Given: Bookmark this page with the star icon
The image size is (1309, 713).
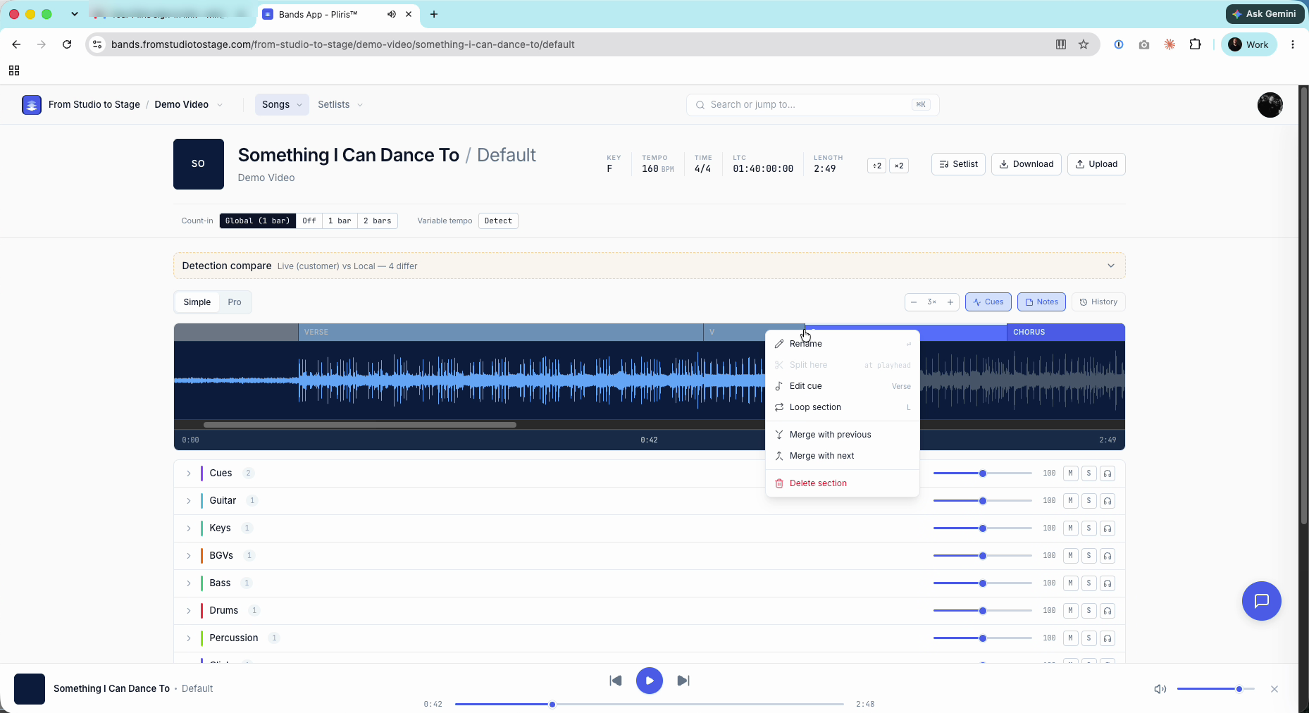Looking at the screenshot, I should click(x=1084, y=44).
